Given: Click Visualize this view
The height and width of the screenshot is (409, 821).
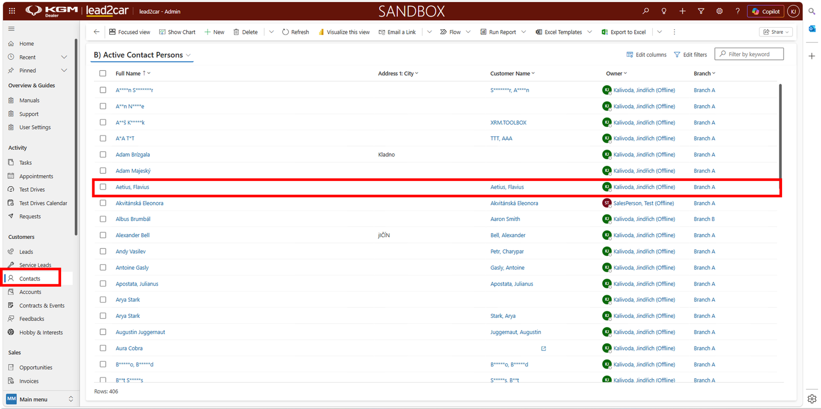Looking at the screenshot, I should click(344, 32).
